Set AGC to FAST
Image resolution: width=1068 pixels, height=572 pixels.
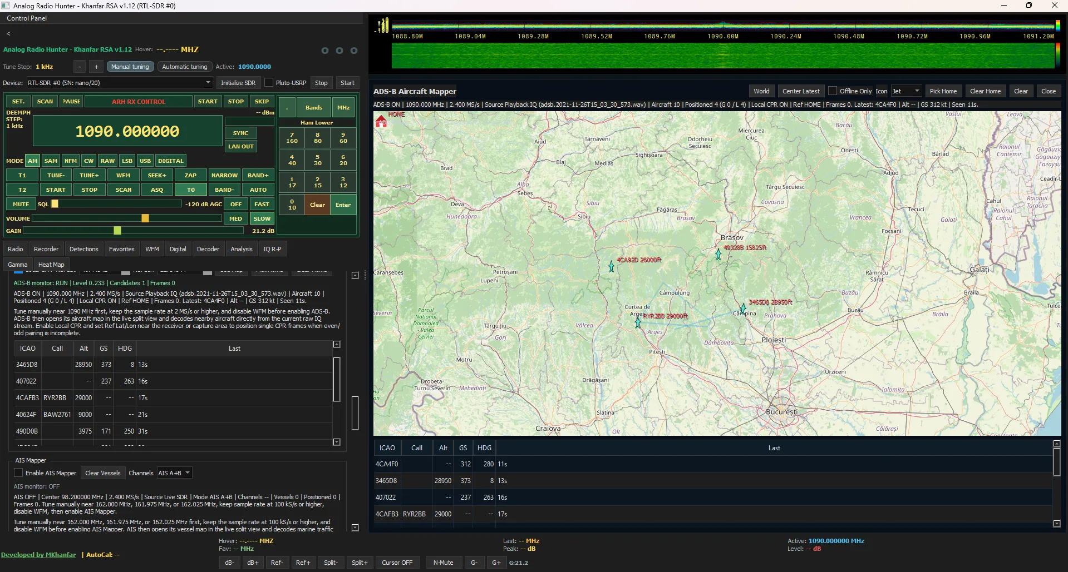[262, 204]
